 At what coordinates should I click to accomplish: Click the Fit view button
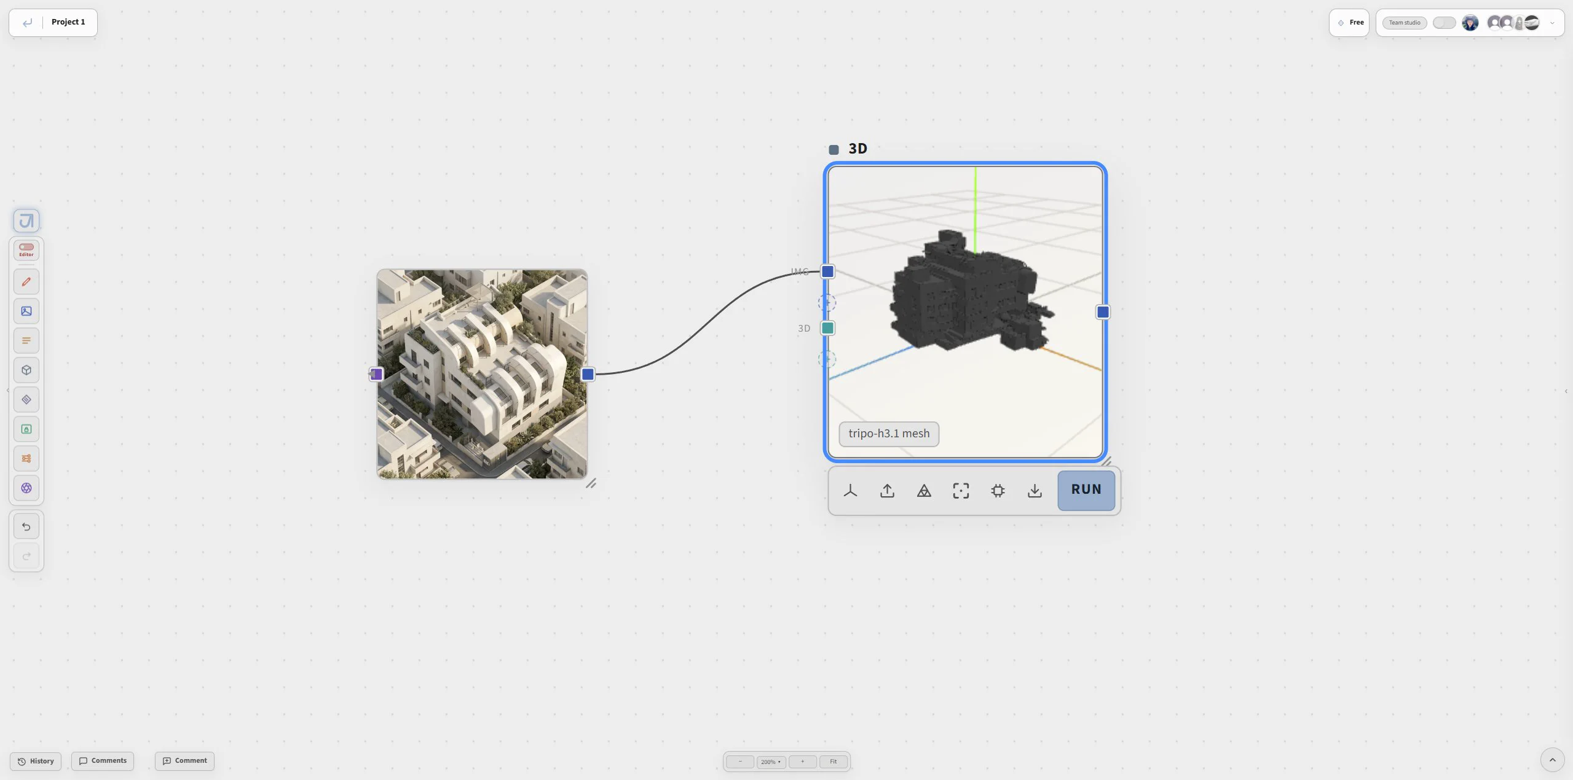tap(834, 762)
